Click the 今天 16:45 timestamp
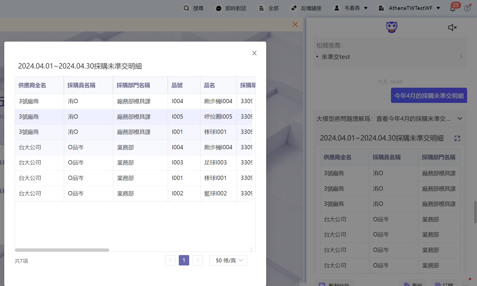477x286 pixels. (390, 82)
